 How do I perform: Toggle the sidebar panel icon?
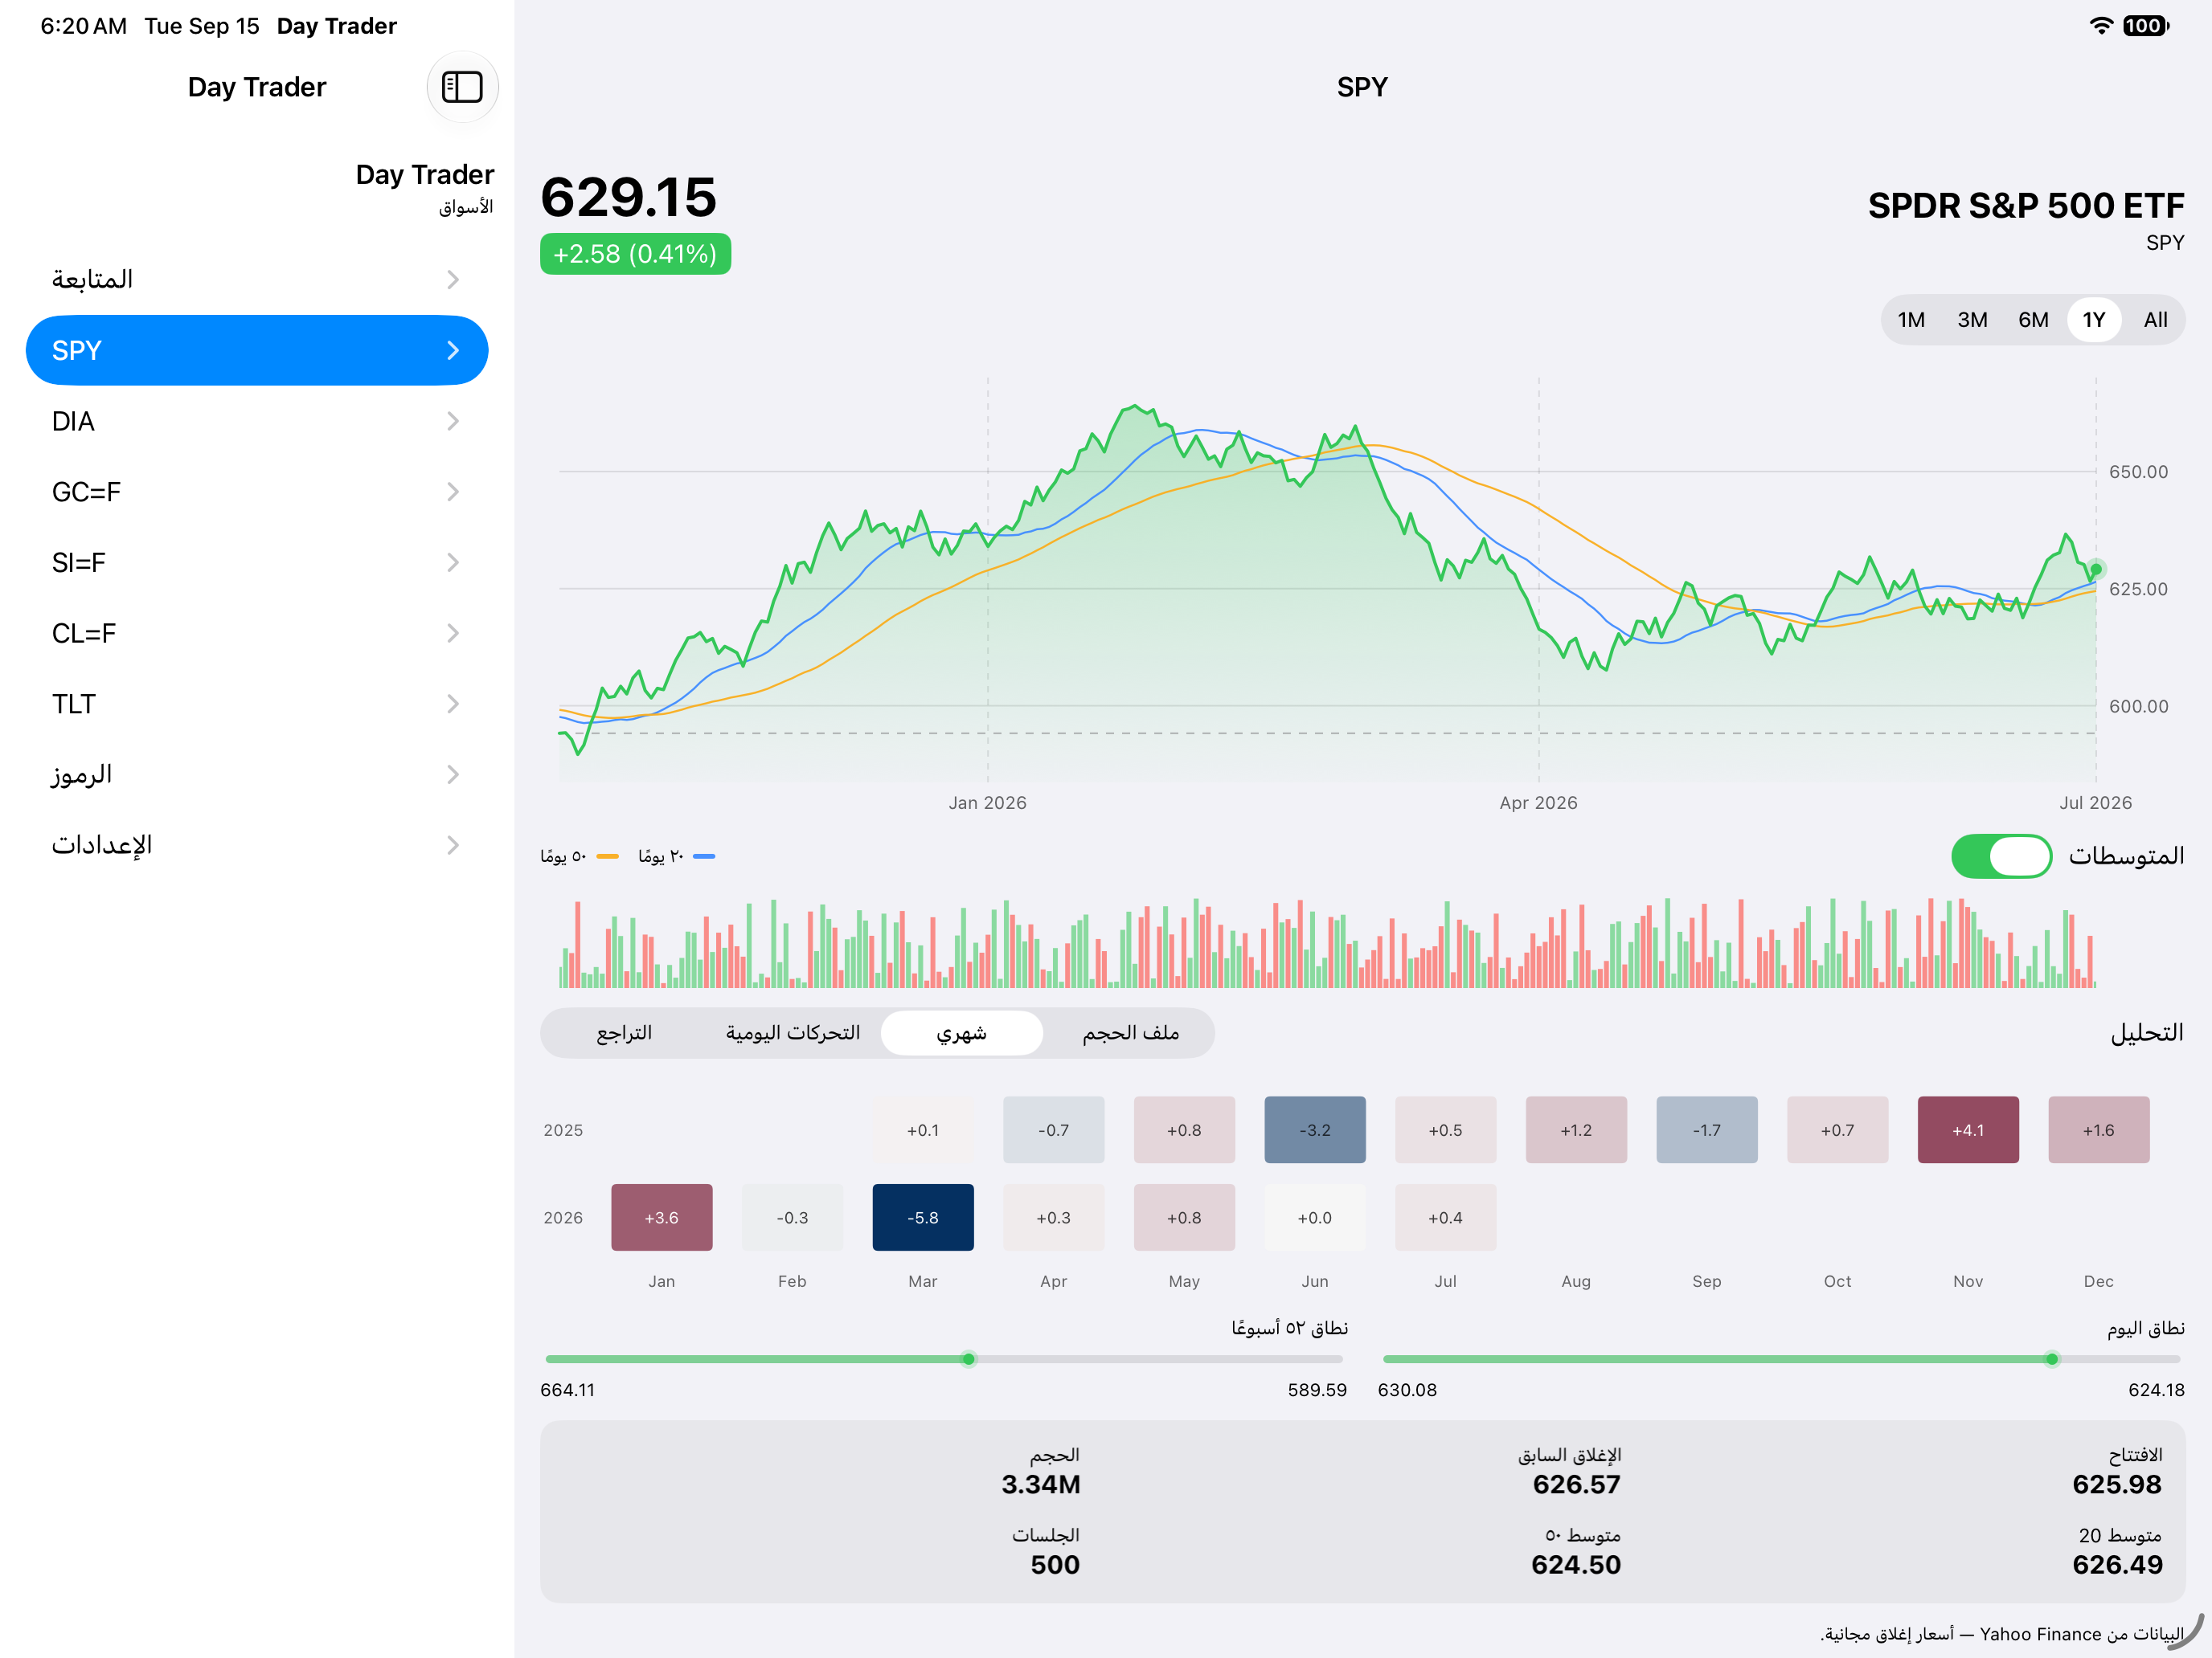pos(462,87)
